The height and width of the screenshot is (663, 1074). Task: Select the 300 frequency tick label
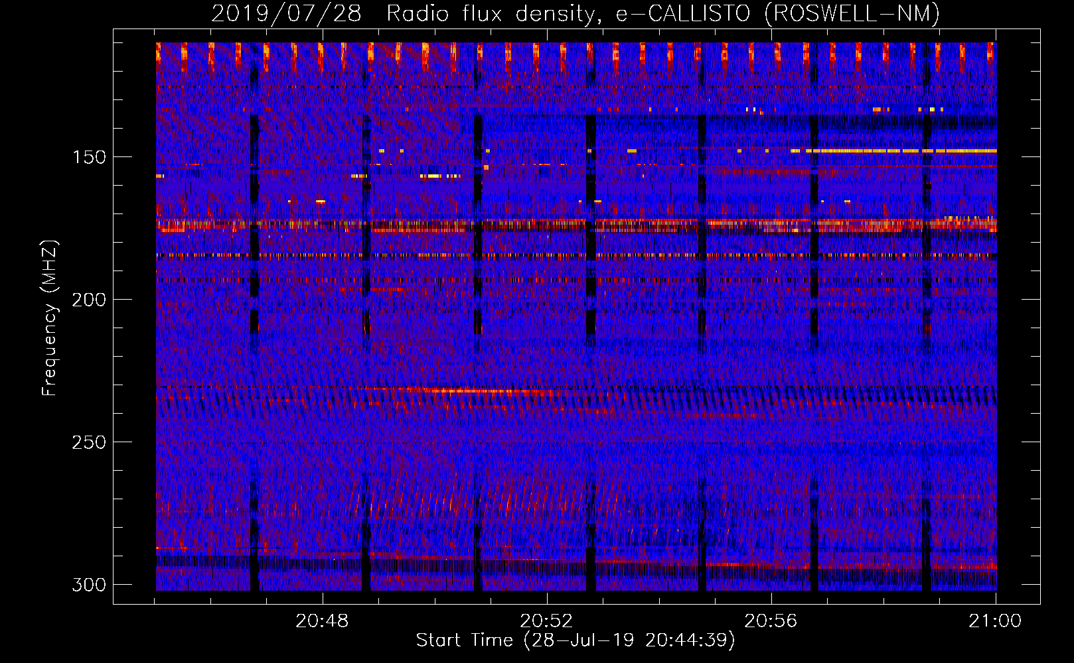click(89, 585)
